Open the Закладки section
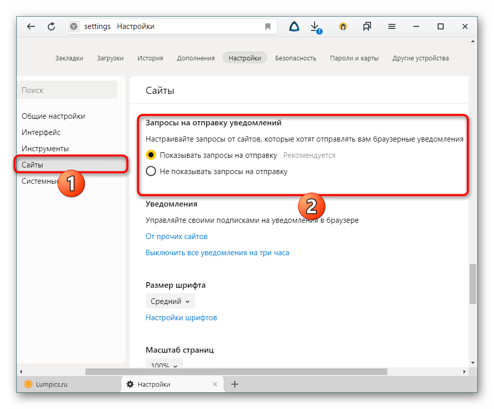 click(69, 58)
